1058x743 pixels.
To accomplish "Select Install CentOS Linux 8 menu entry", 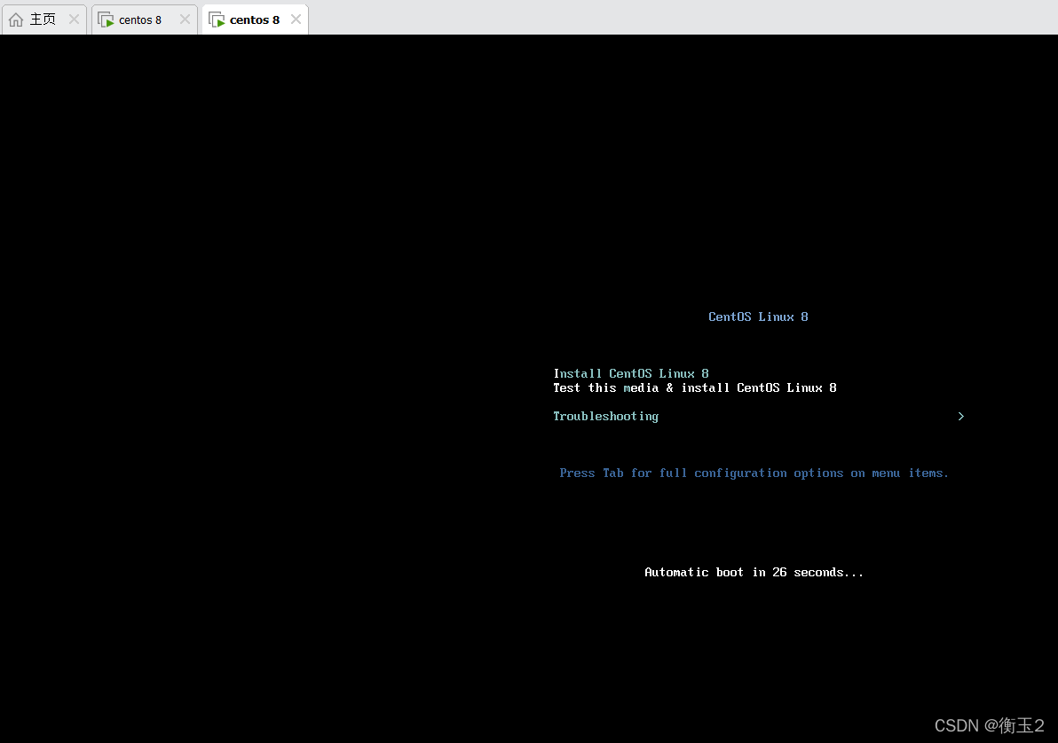I will coord(631,373).
